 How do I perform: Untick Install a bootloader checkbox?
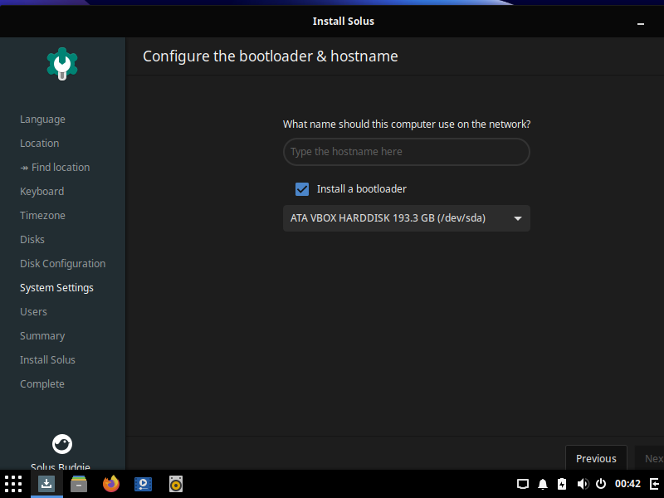tap(302, 189)
